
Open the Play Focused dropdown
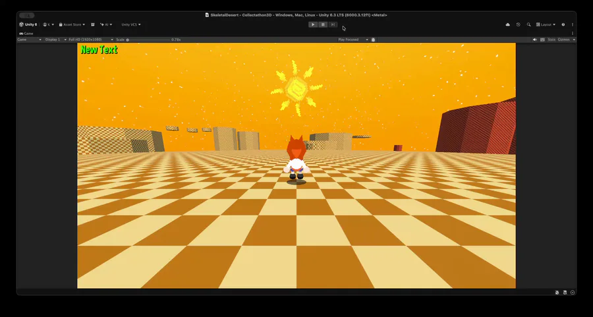click(353, 40)
